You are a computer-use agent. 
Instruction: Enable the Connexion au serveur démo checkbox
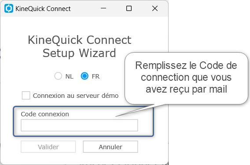[26, 95]
